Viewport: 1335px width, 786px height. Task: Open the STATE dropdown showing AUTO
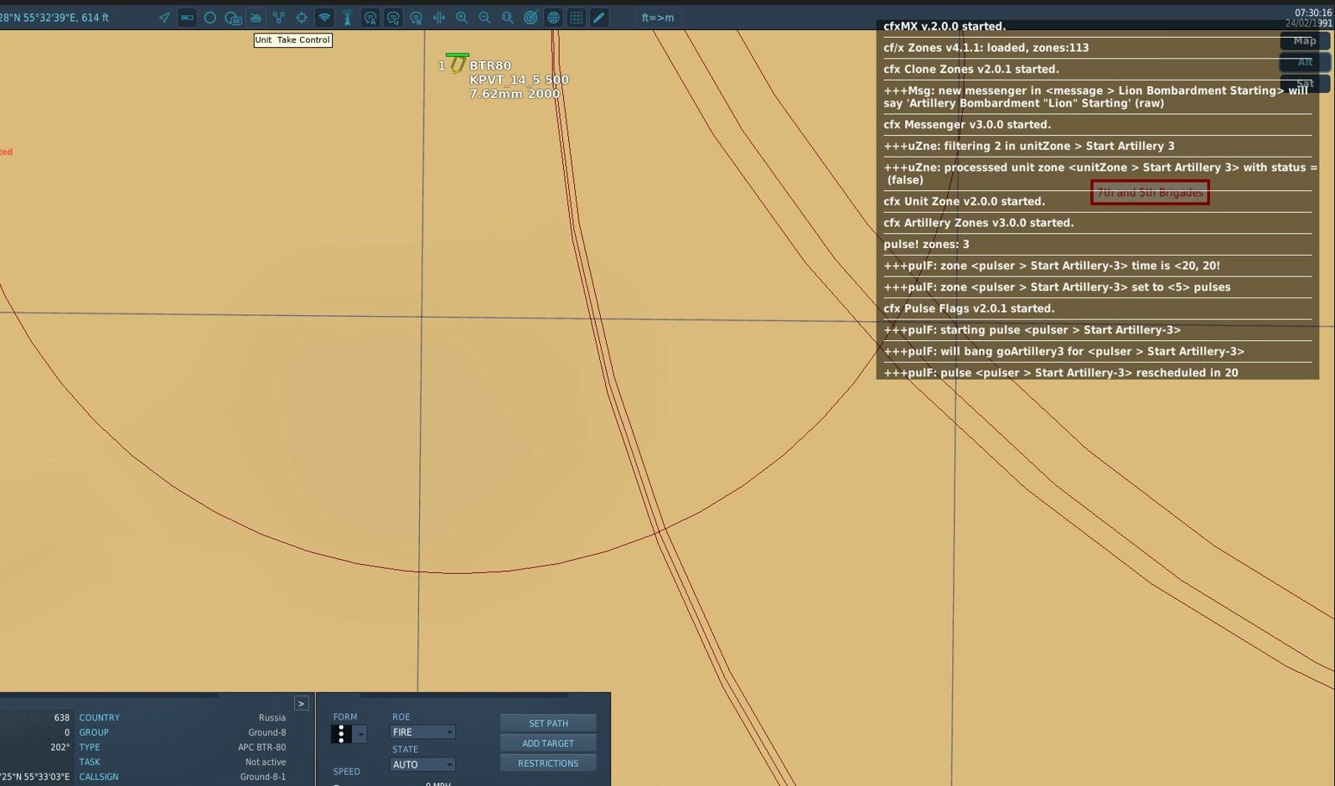(423, 764)
